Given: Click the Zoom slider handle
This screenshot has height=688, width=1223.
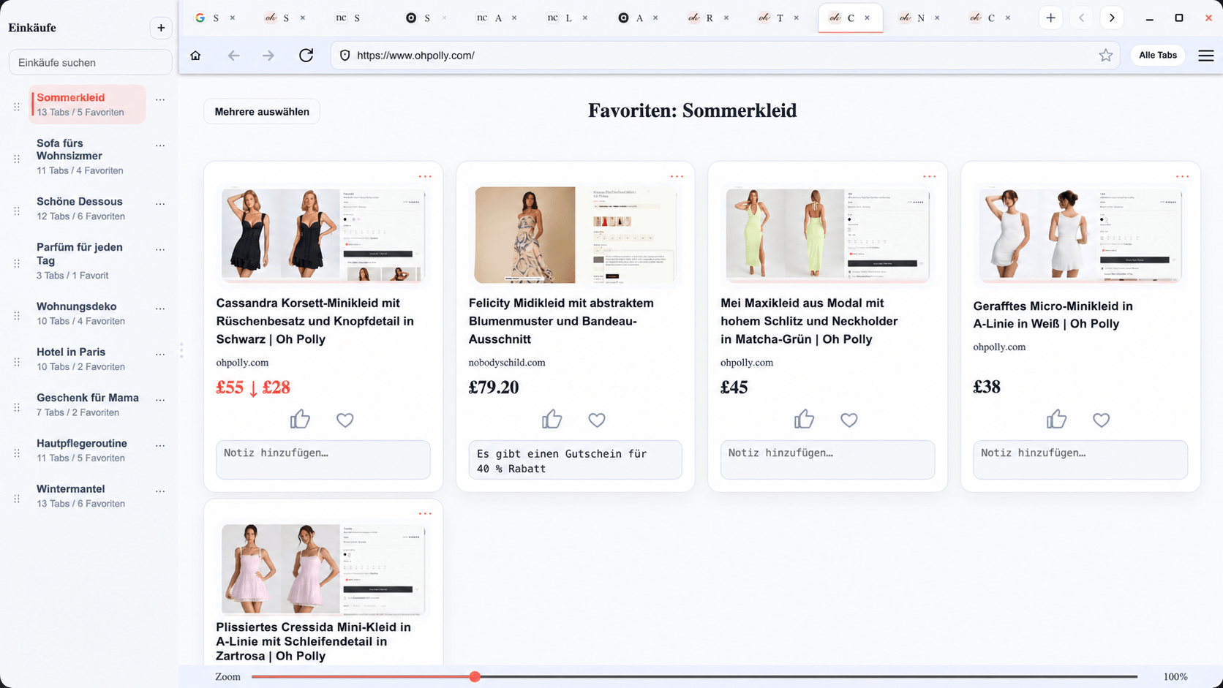Looking at the screenshot, I should click(475, 677).
